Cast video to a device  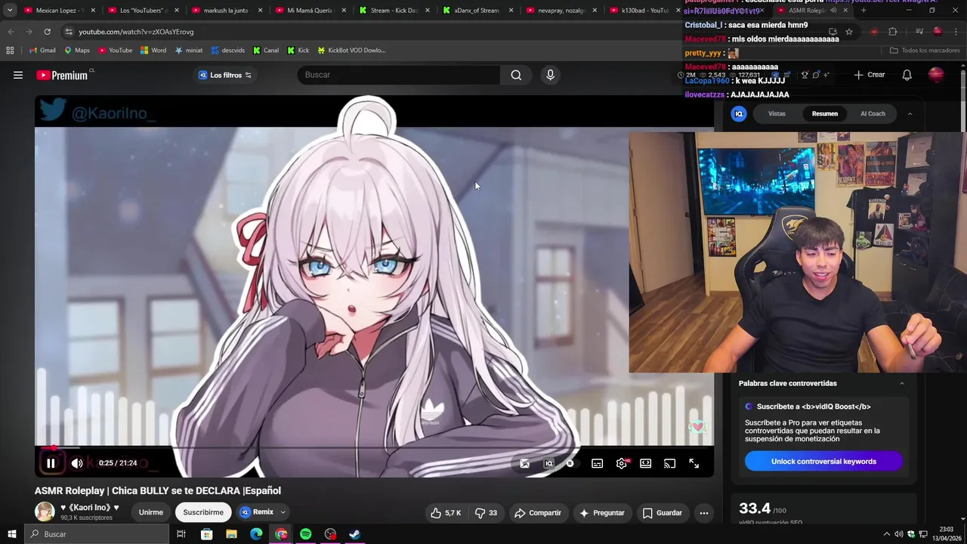669,463
